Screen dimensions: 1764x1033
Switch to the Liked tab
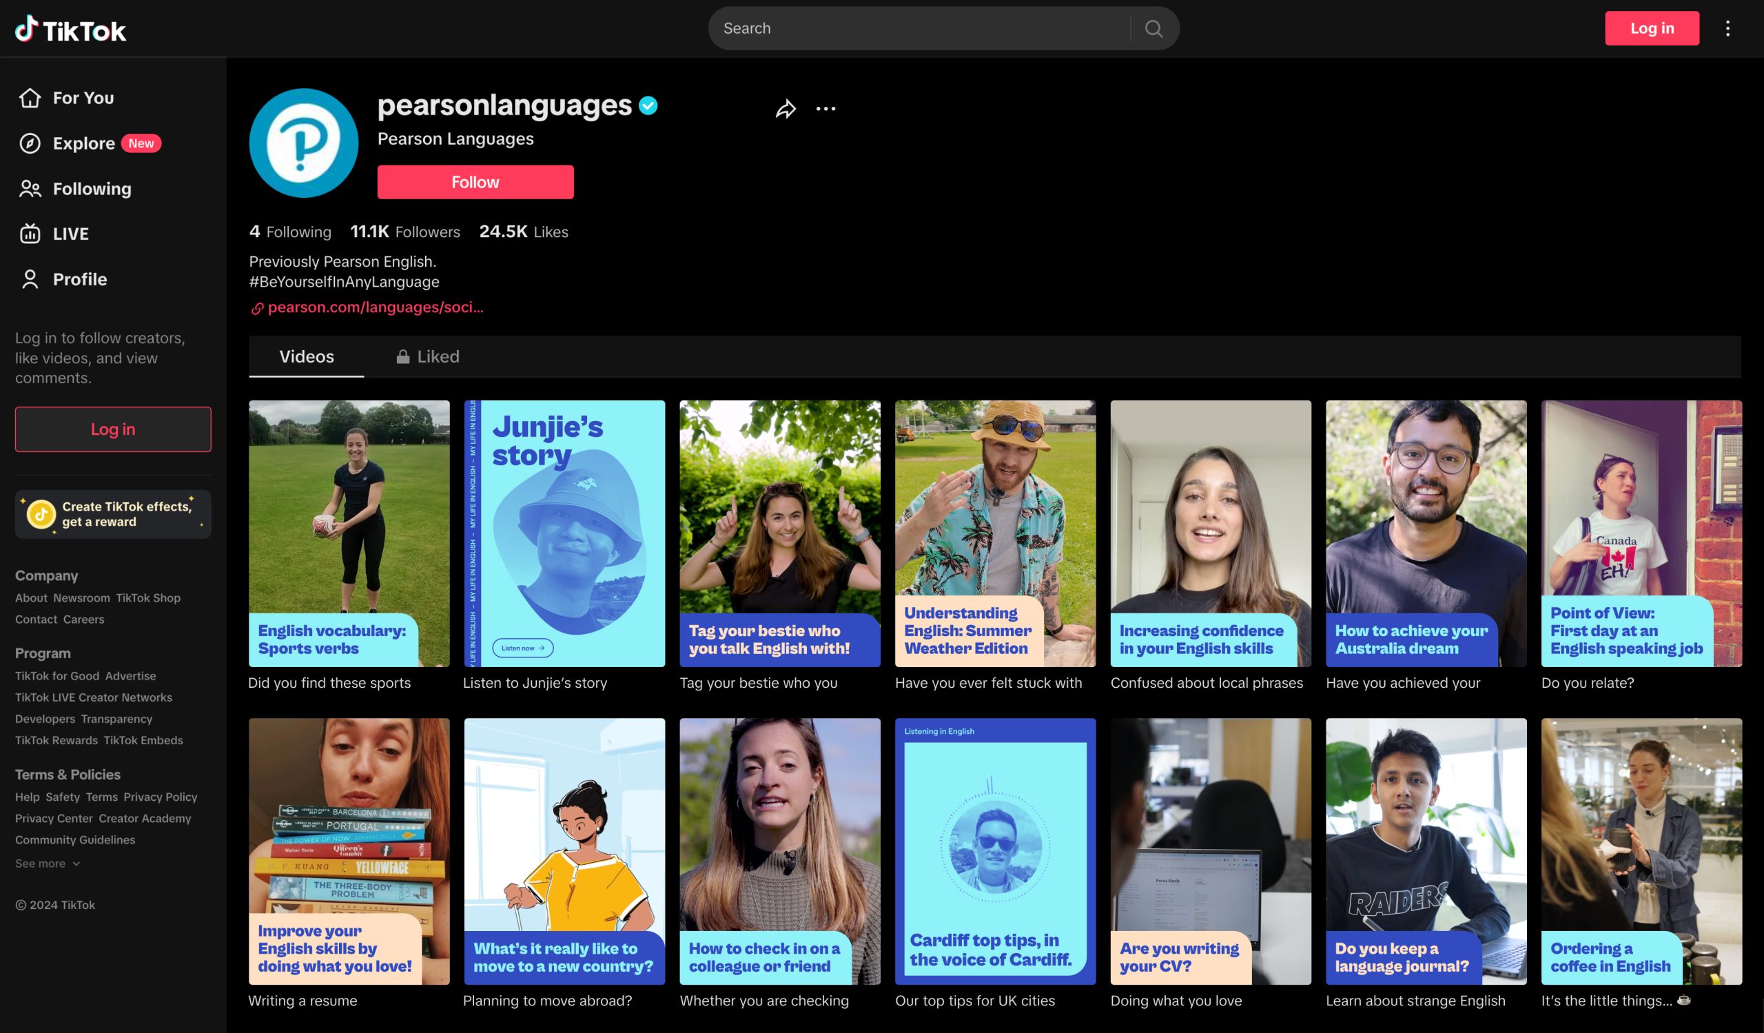pos(428,357)
